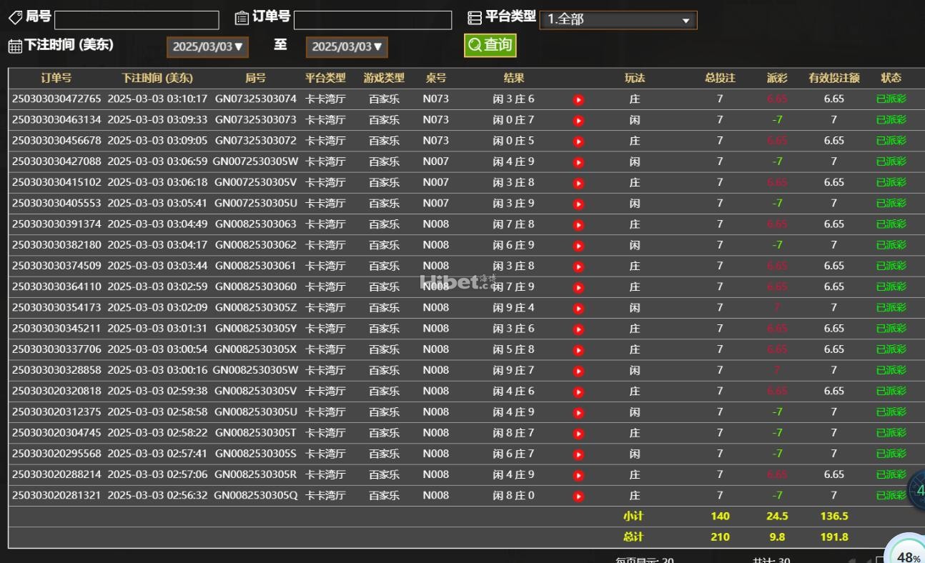Click the green 查询 search button
This screenshot has width=925, height=563.
(x=490, y=45)
